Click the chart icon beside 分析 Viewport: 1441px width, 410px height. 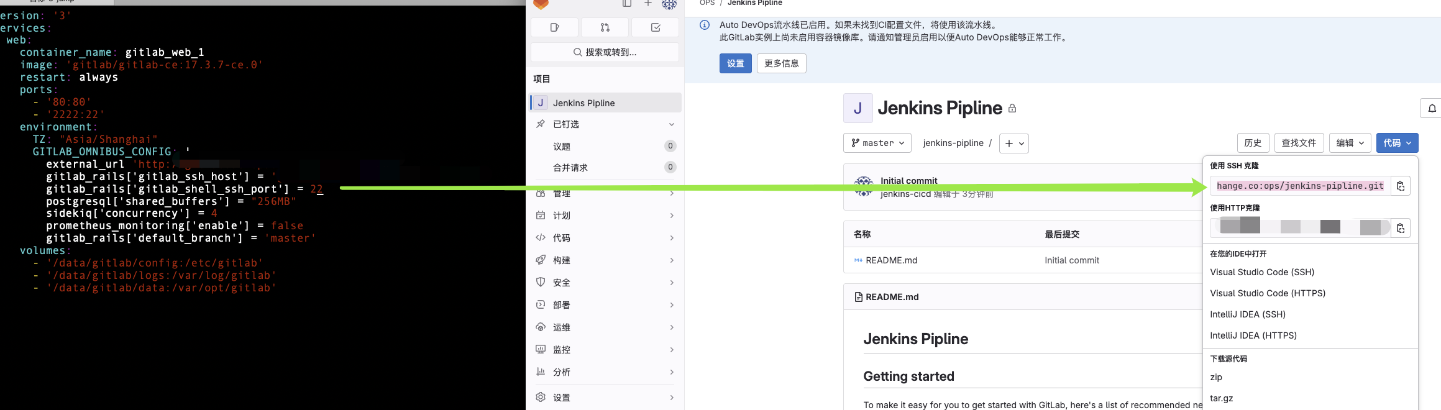tap(541, 372)
